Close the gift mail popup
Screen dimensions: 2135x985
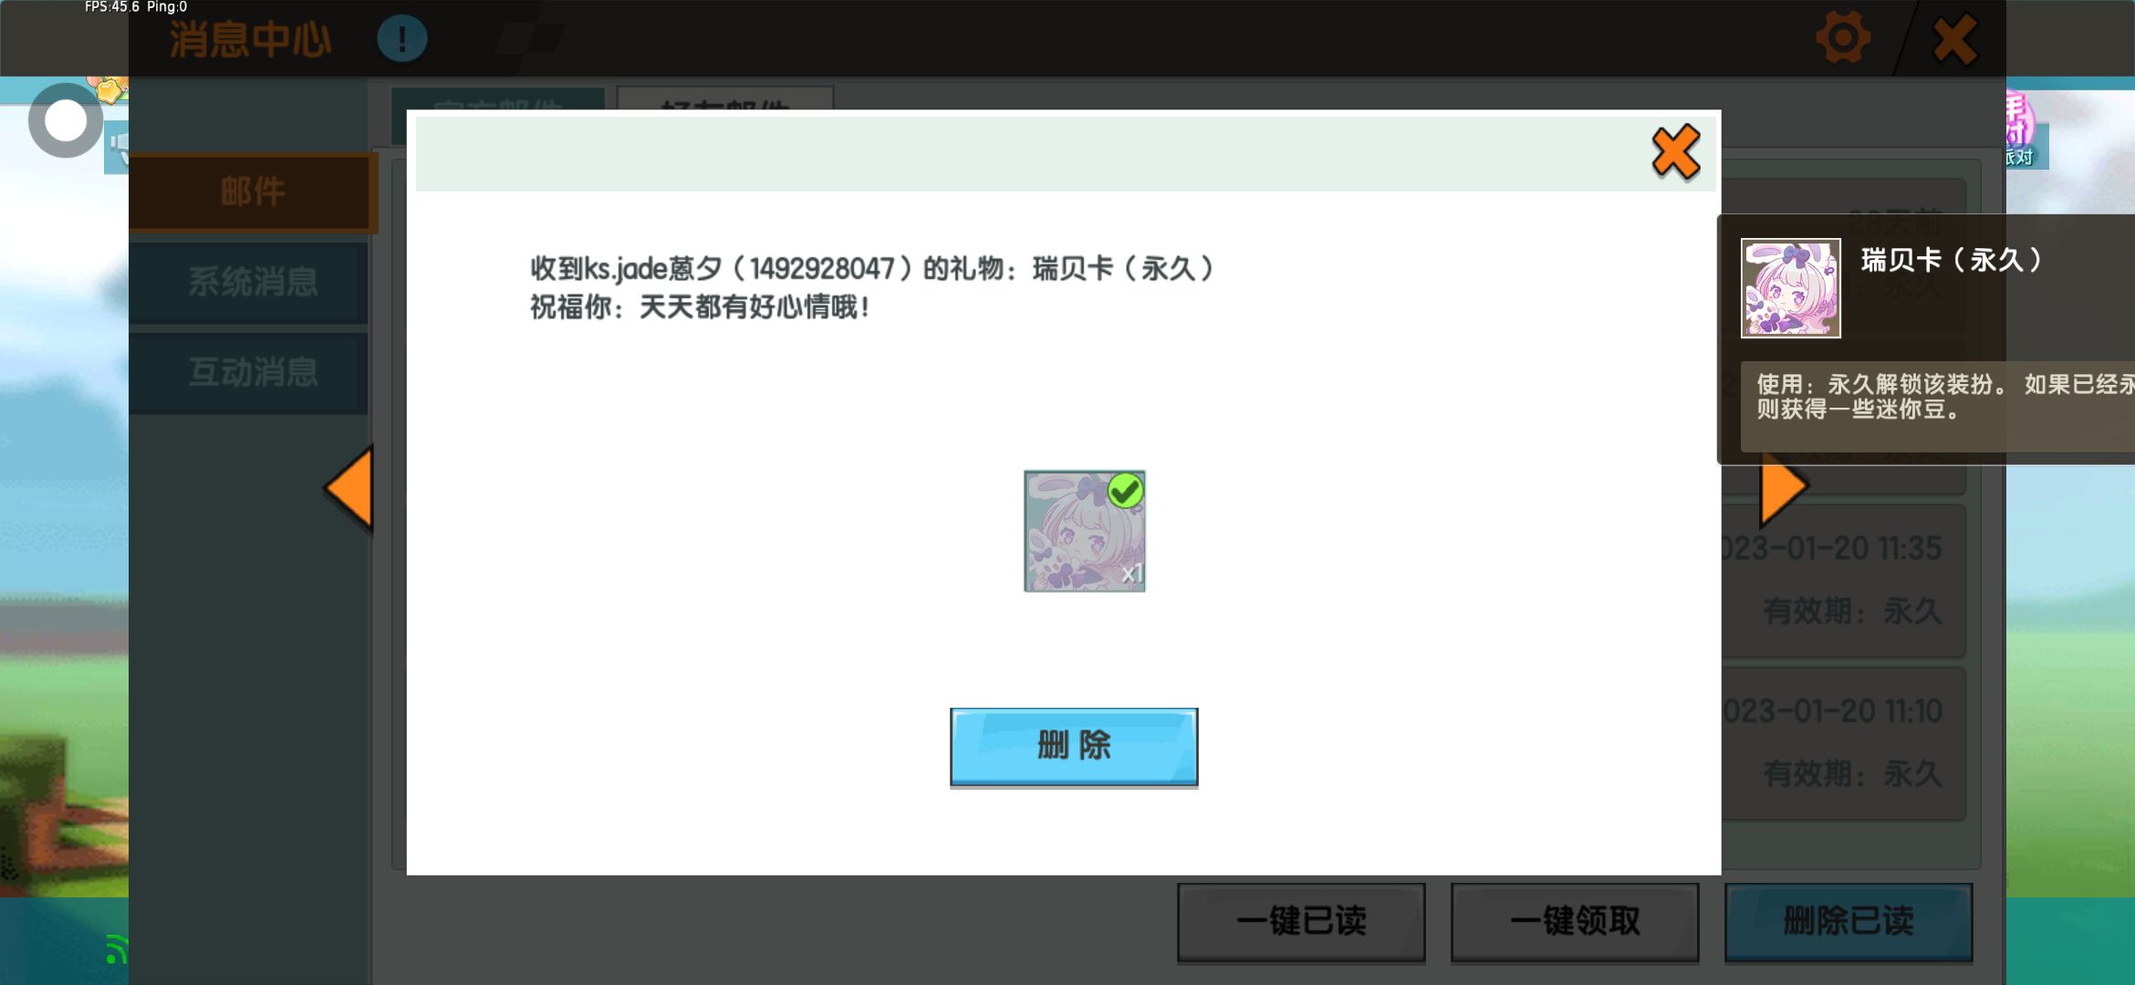1675,152
